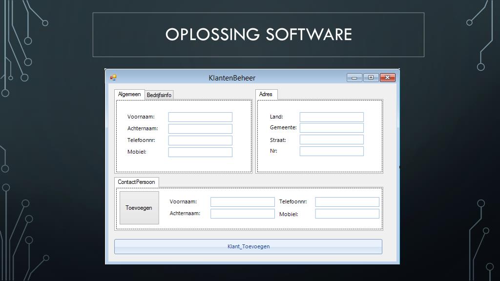The height and width of the screenshot is (281, 500).
Task: Click the KlantenBeheer title text
Action: [232, 78]
